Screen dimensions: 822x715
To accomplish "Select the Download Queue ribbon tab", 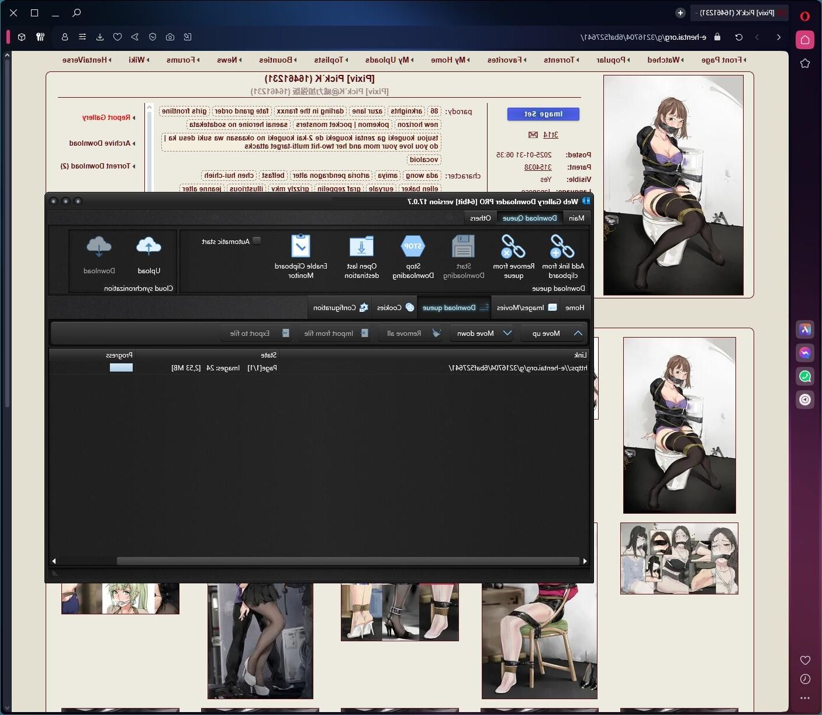I will coord(530,218).
